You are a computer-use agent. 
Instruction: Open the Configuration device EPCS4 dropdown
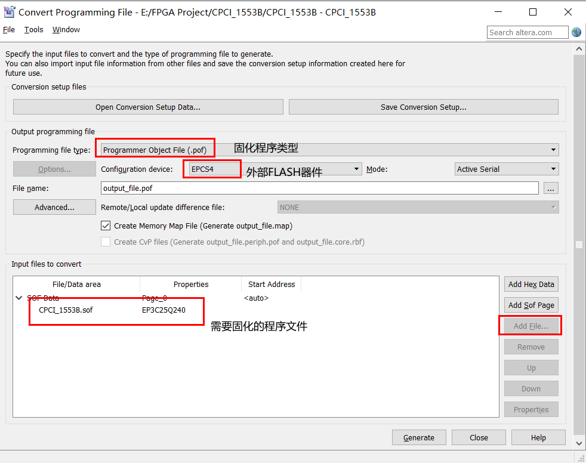pyautogui.click(x=356, y=169)
